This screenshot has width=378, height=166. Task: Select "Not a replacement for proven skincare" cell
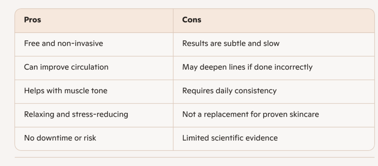click(x=250, y=114)
